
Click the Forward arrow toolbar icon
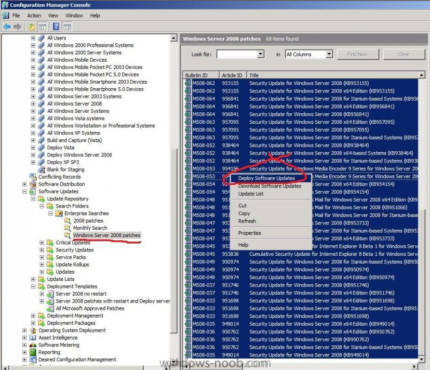[17, 26]
